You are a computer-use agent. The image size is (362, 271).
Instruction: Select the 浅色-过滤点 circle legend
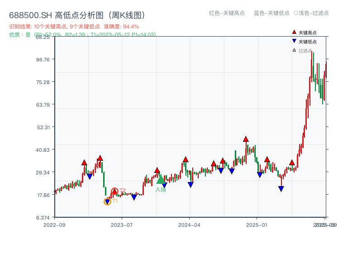pyautogui.click(x=311, y=13)
